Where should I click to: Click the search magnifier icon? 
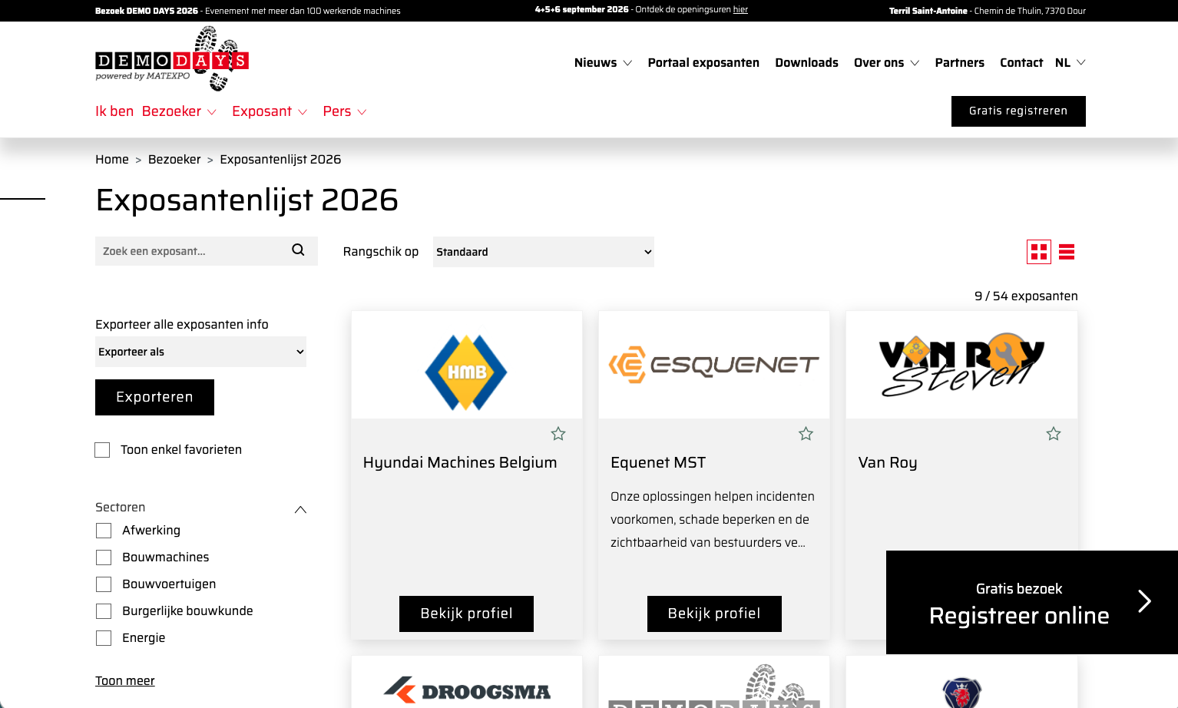[x=299, y=250]
